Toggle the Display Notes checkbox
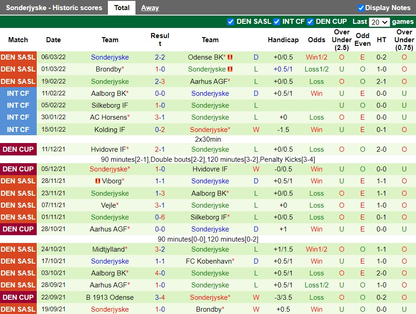Viewport: 416px width, 314px height. [x=361, y=8]
